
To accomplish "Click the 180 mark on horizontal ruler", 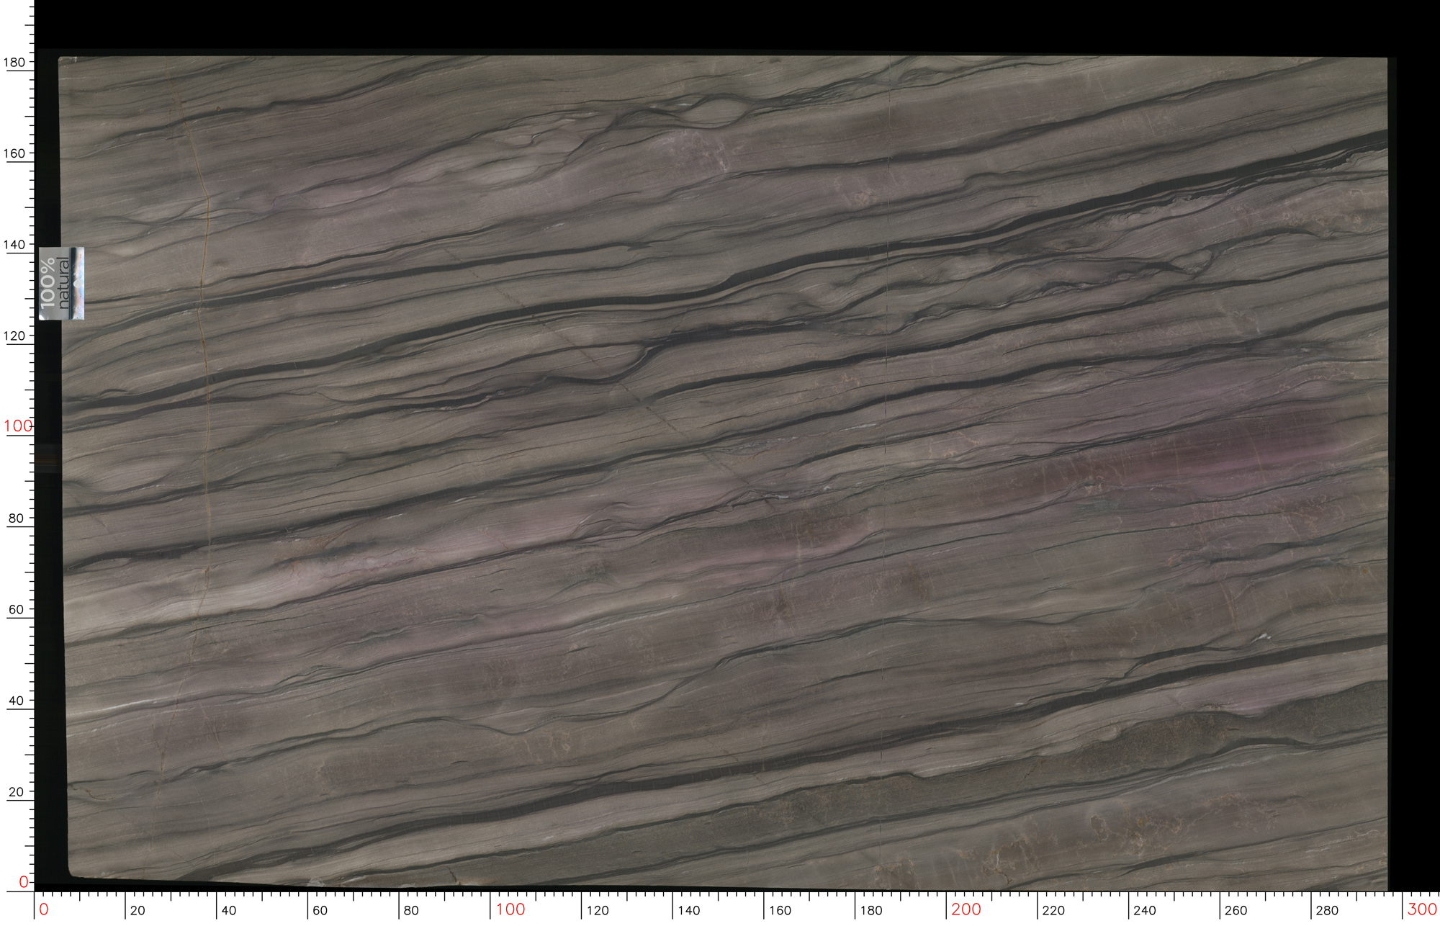I will click(x=871, y=910).
